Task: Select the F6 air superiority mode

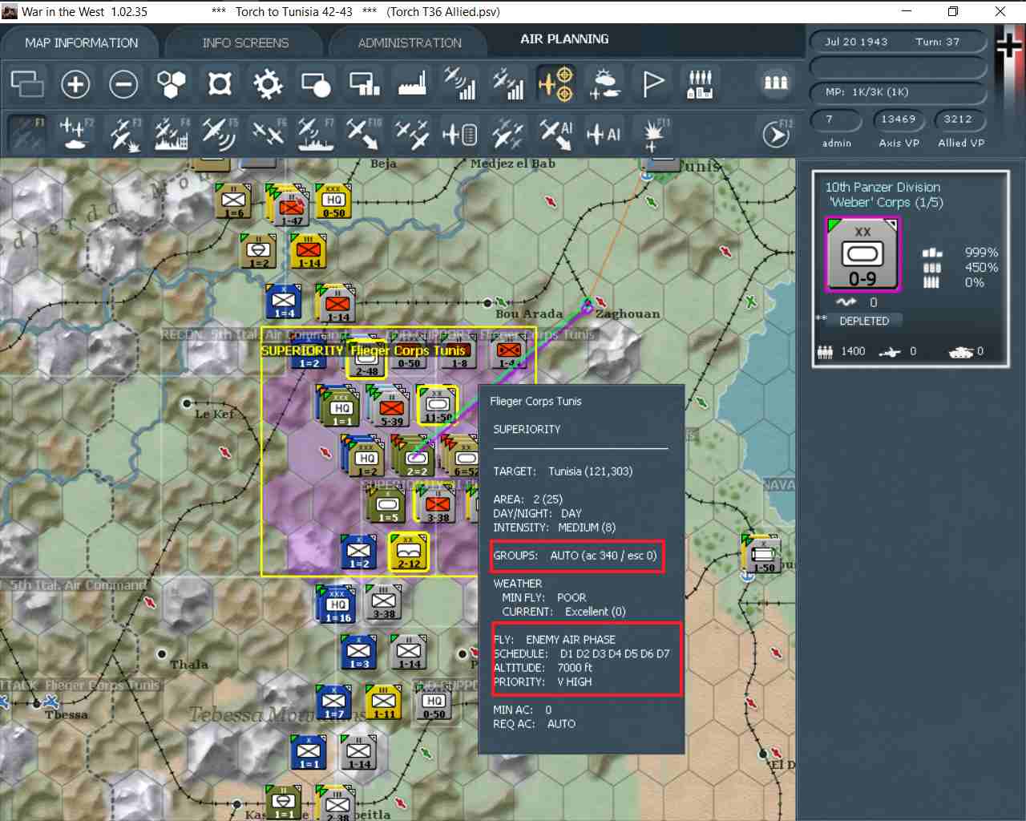Action: point(268,134)
